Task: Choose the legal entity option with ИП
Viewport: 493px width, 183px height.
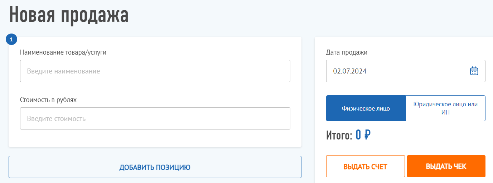Action: click(x=445, y=108)
